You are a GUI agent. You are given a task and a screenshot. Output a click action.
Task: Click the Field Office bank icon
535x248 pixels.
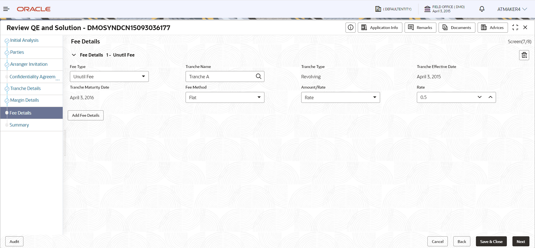click(427, 9)
